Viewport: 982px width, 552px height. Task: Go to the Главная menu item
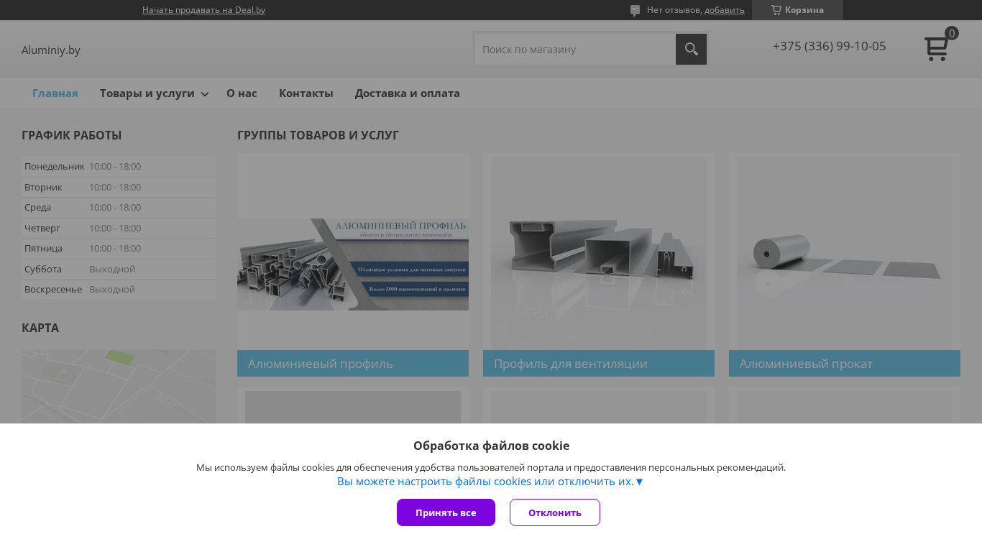55,93
